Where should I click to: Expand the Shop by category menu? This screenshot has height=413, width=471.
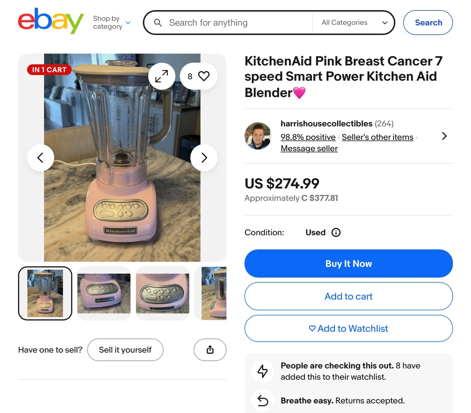pos(112,23)
